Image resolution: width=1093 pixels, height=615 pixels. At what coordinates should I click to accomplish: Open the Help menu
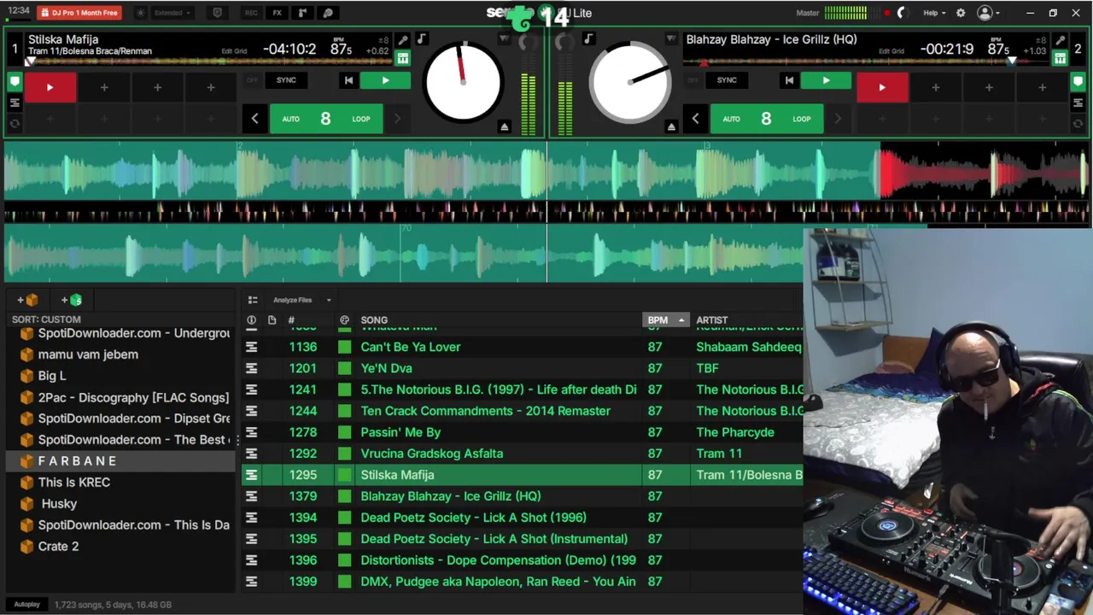click(934, 13)
